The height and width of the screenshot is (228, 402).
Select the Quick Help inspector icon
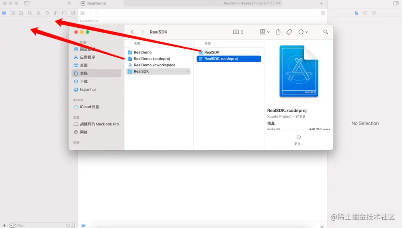(x=374, y=13)
